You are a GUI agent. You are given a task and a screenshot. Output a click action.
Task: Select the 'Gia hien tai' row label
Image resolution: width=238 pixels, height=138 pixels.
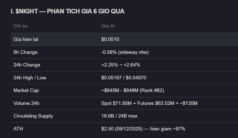[26, 39]
